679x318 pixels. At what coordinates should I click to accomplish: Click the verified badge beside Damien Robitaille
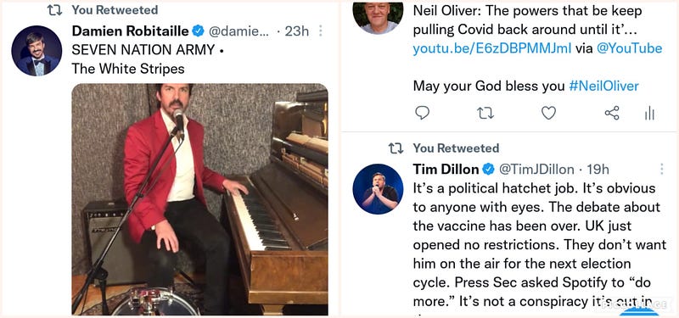199,31
